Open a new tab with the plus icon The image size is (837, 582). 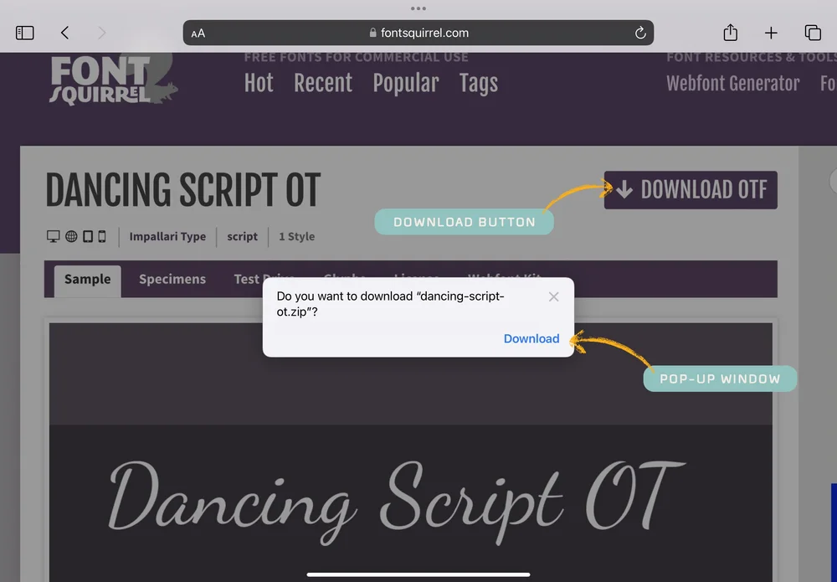[771, 33]
